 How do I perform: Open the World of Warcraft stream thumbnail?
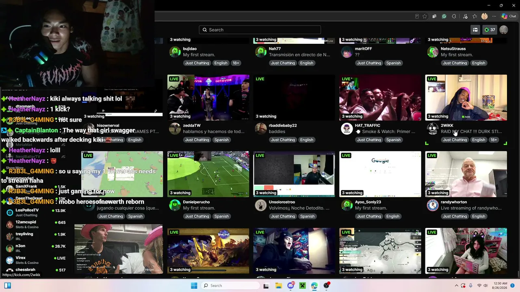tap(208, 251)
